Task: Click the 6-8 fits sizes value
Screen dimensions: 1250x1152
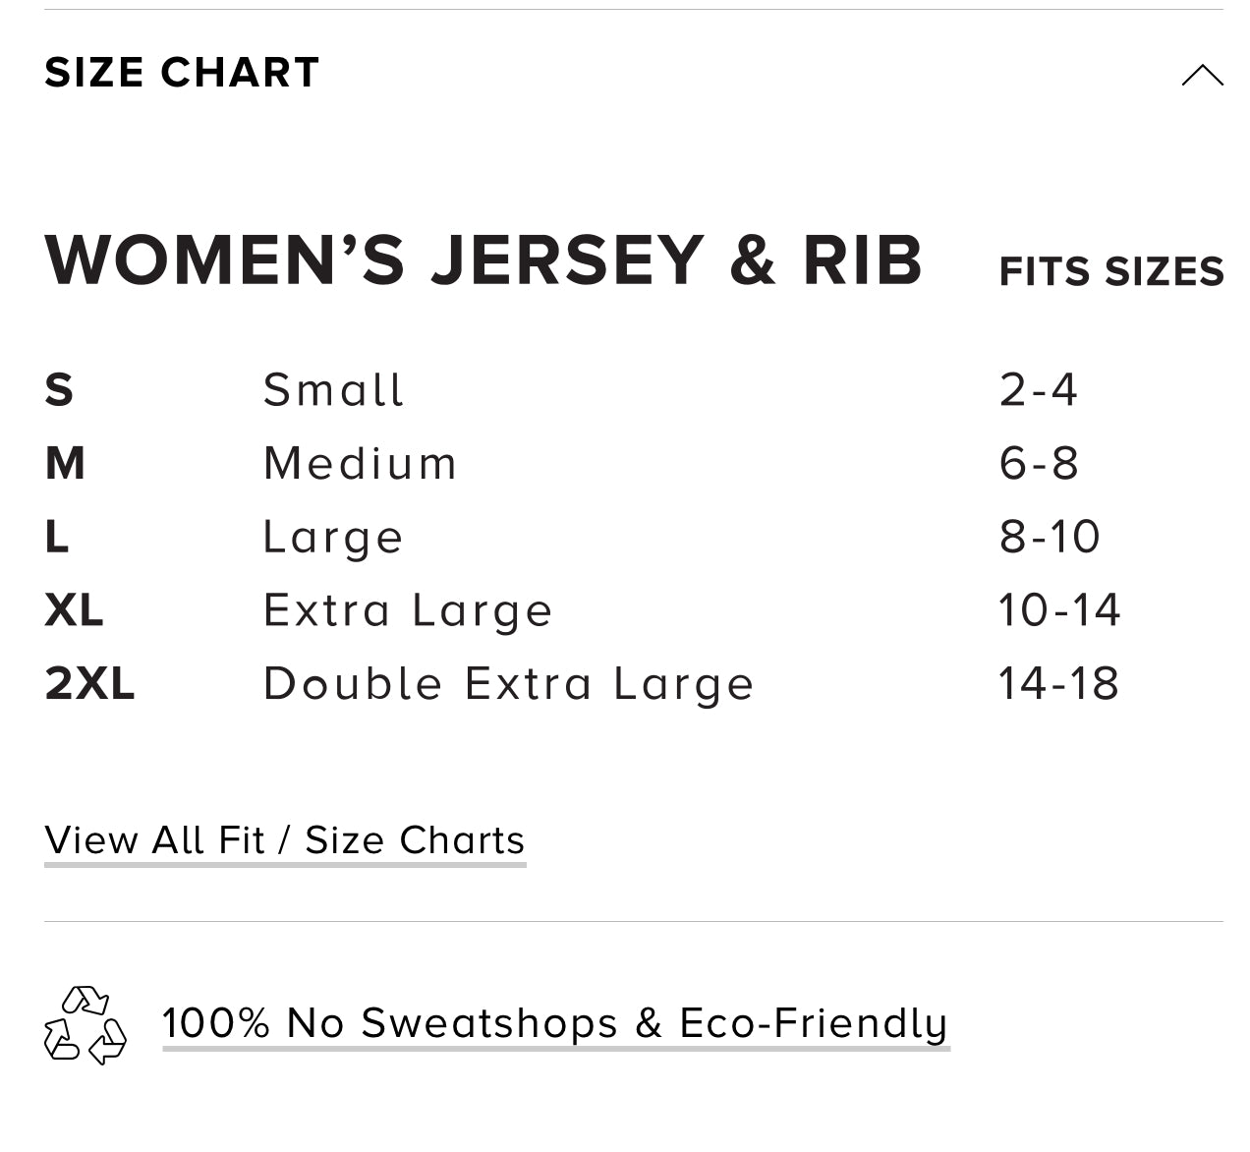Action: coord(1039,463)
